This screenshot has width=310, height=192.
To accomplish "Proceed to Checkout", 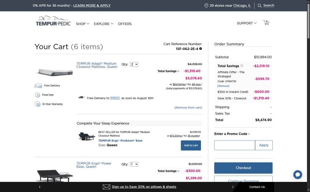I will click(243, 168).
